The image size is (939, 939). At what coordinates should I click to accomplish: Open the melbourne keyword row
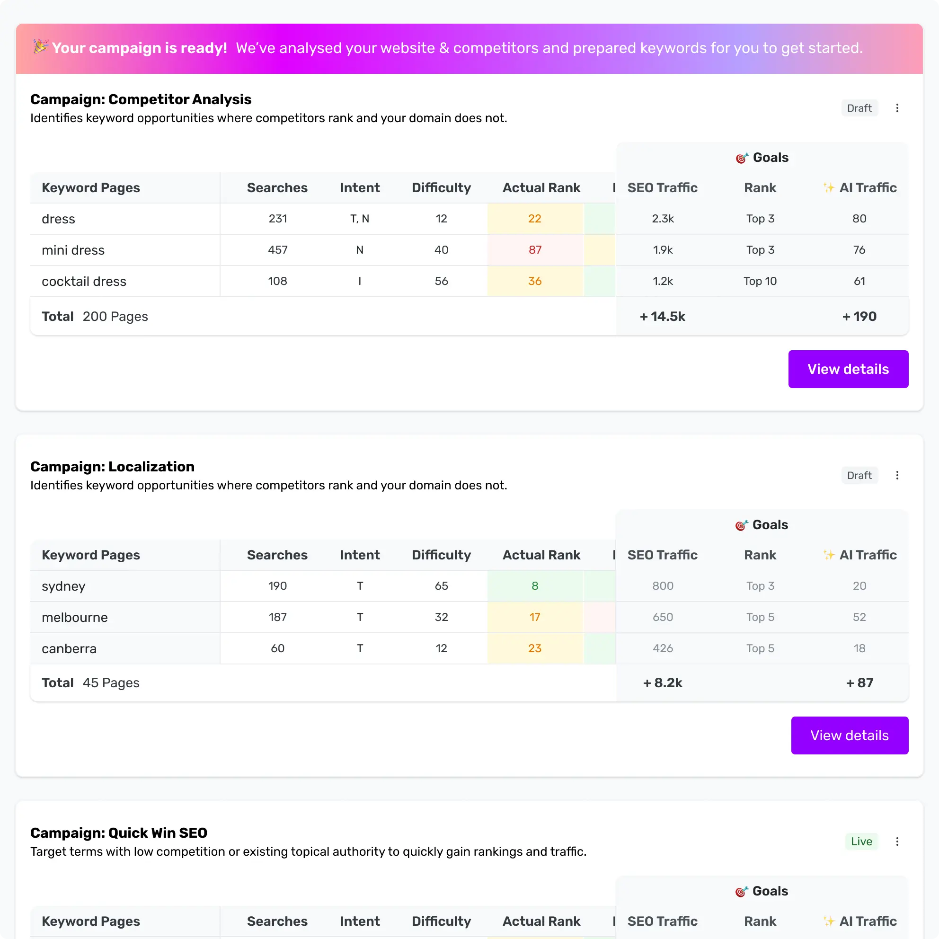pos(75,617)
